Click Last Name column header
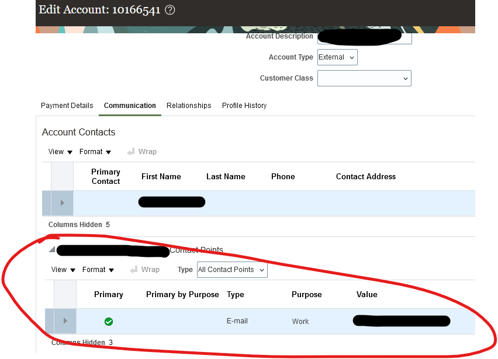Viewport: 498px width, 359px height. 226,177
